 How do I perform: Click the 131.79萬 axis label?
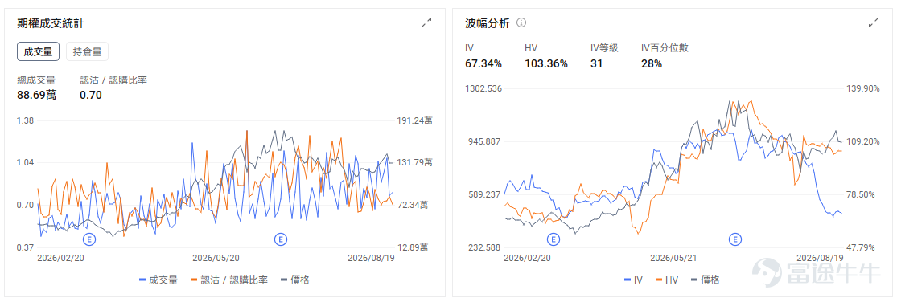(x=414, y=163)
